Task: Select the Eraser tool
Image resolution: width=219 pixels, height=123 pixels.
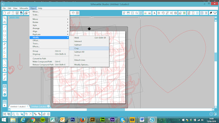Action: [x=4, y=74]
